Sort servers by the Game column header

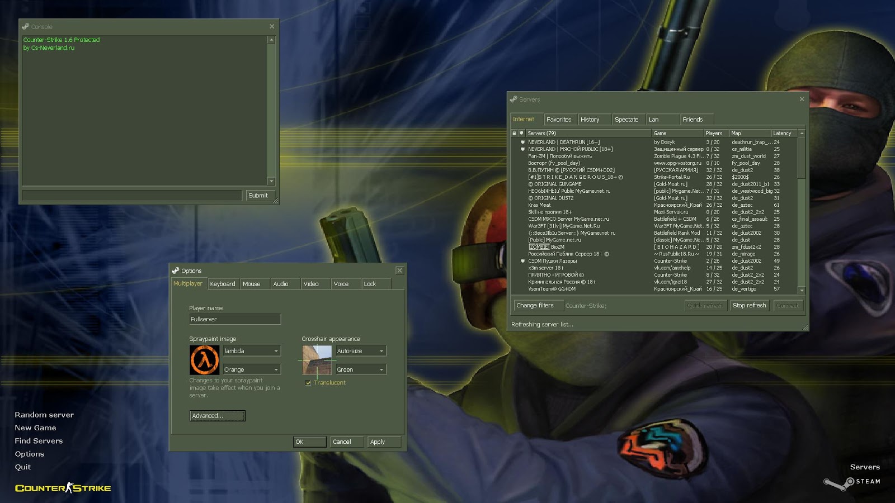click(x=677, y=134)
